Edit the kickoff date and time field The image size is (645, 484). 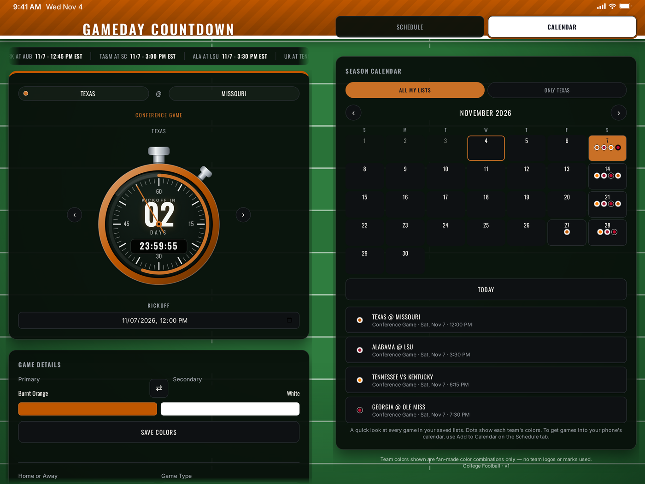point(159,320)
